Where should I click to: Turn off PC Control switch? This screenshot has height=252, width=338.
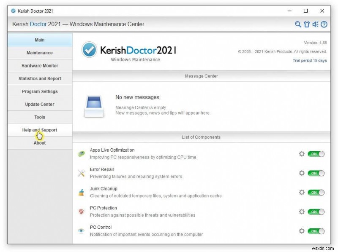(x=316, y=231)
